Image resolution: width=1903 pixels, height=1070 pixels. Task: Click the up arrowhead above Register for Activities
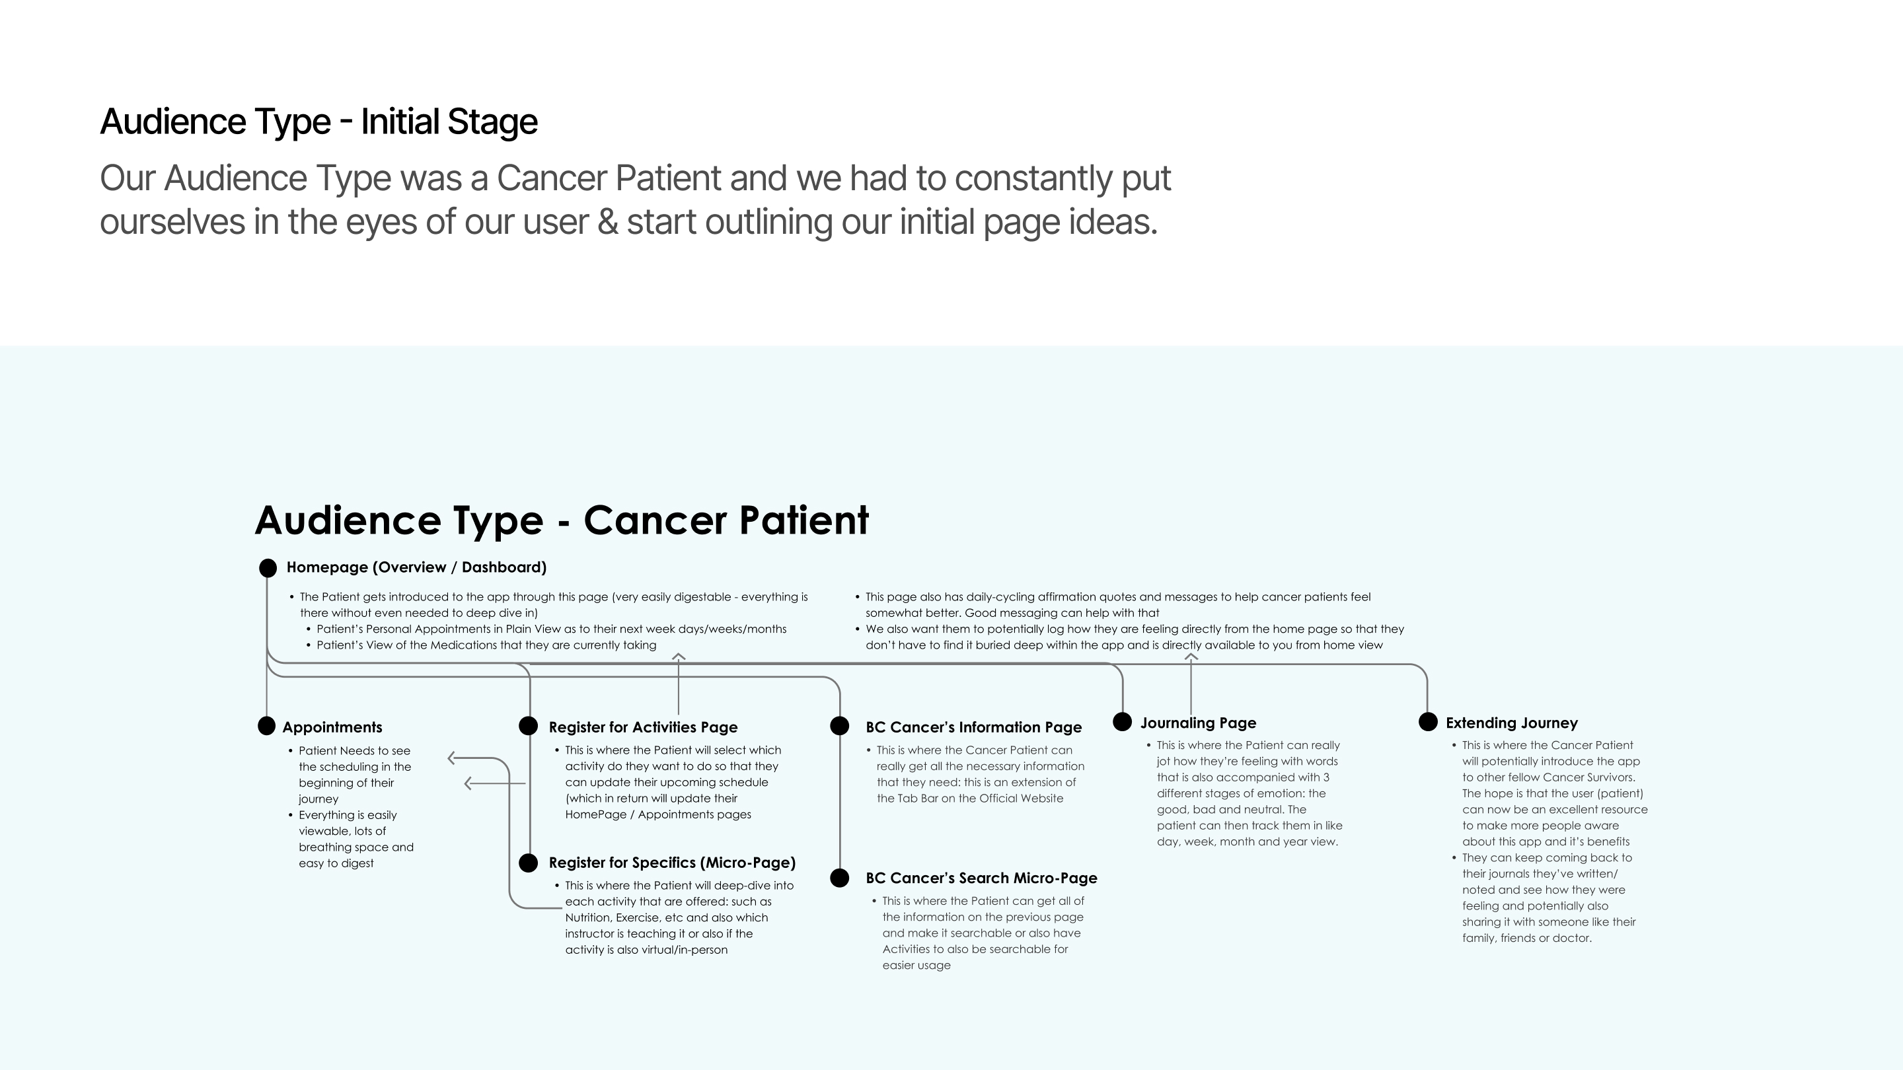coord(678,657)
